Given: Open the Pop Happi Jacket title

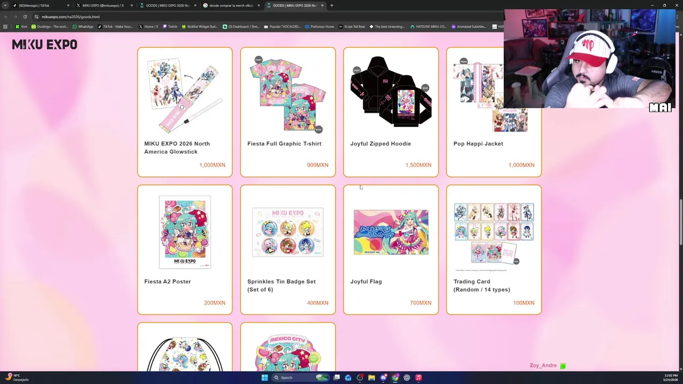Looking at the screenshot, I should [478, 143].
